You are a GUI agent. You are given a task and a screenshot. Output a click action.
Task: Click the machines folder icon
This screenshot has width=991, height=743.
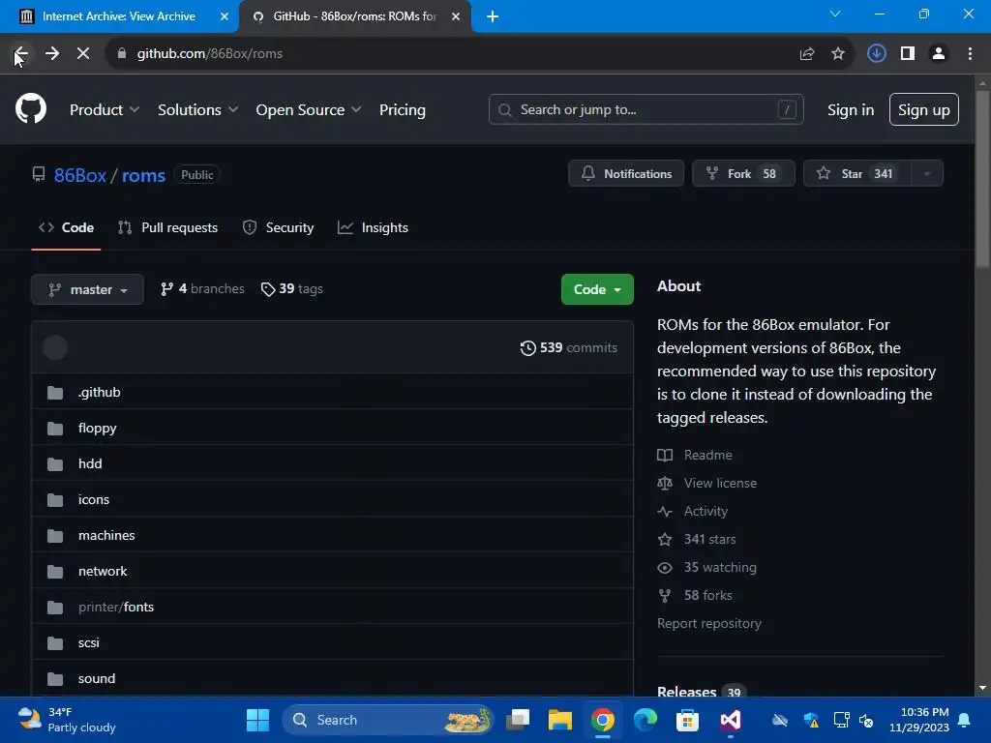(x=55, y=536)
